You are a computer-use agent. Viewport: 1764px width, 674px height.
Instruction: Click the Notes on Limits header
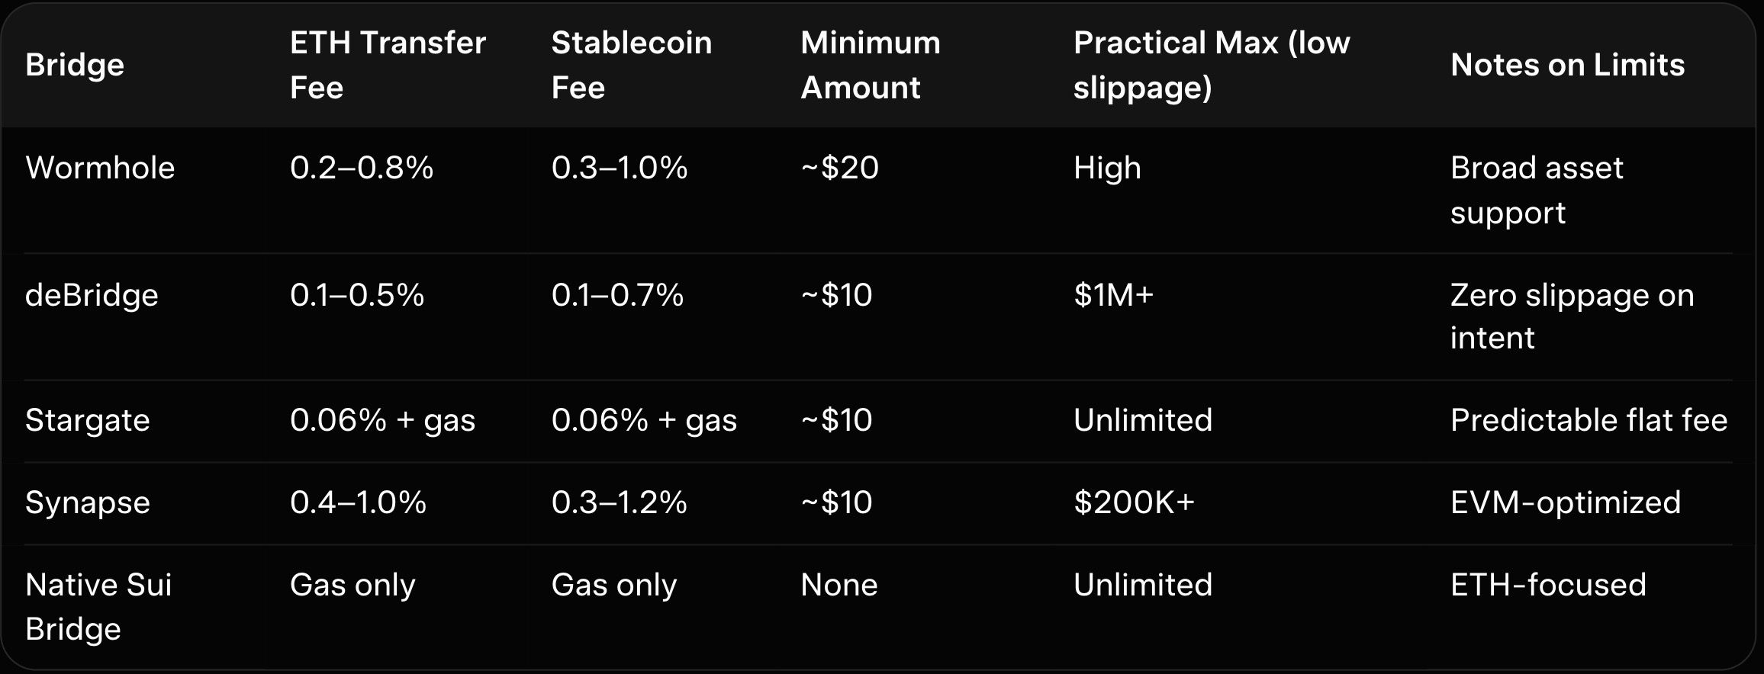1567,66
